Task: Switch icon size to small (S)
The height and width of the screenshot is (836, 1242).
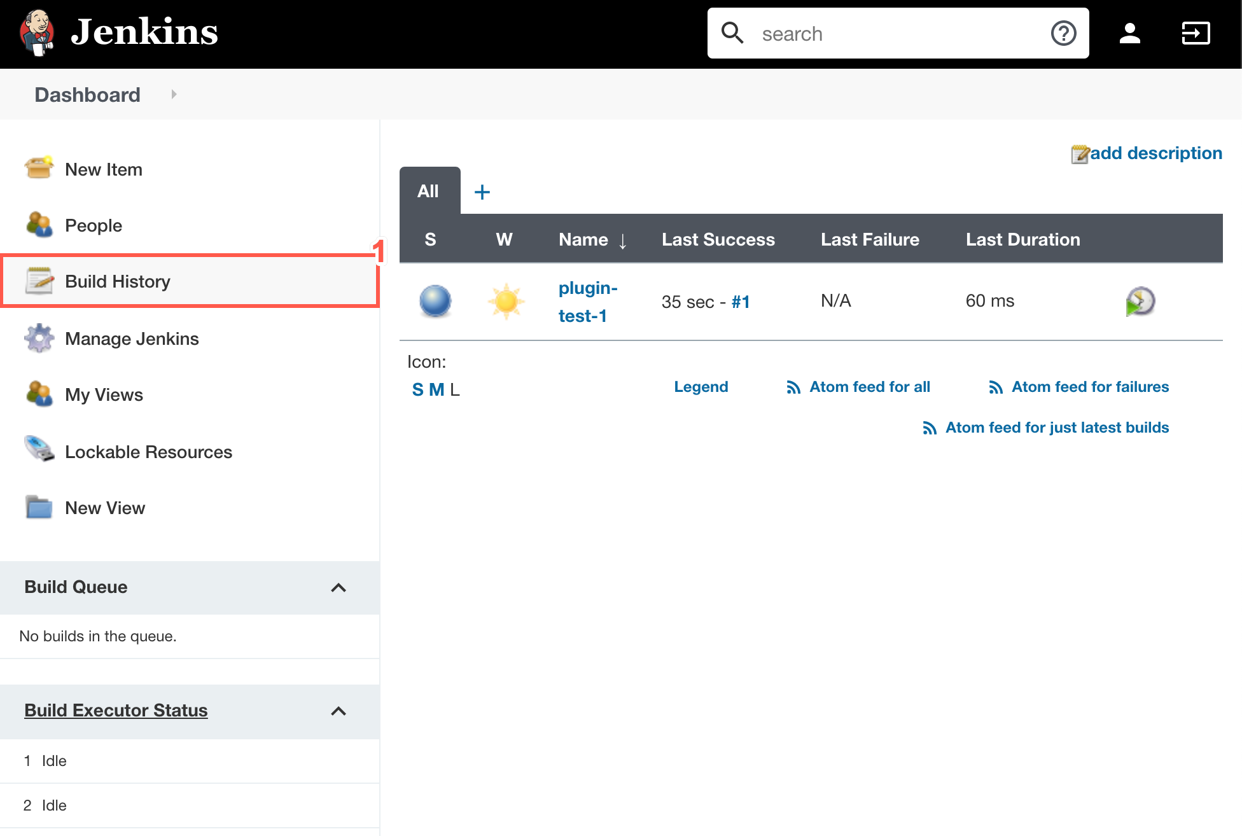Action: pos(417,389)
